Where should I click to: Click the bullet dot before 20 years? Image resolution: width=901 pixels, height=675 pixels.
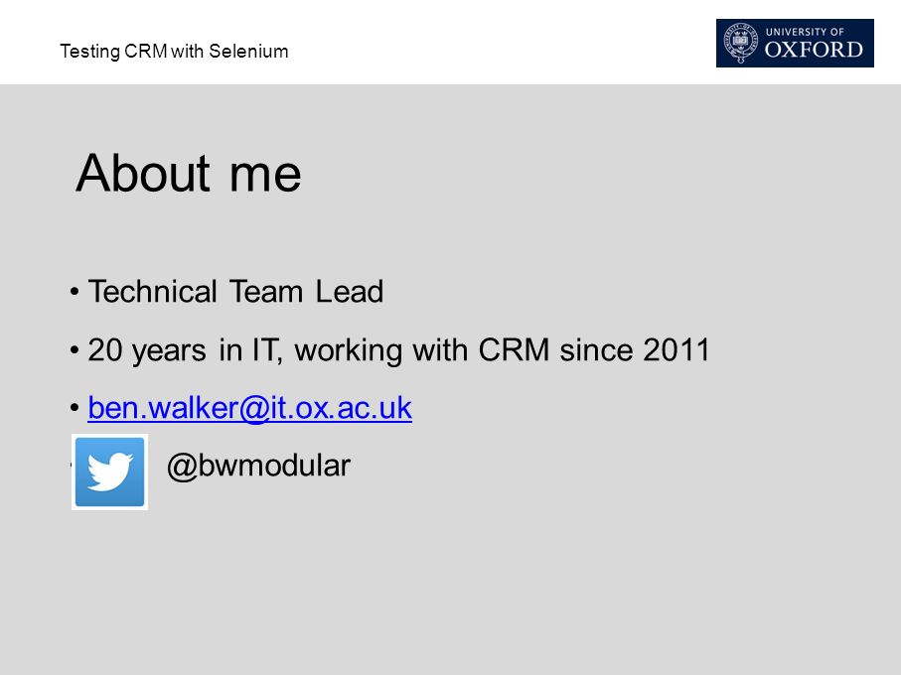click(x=75, y=350)
